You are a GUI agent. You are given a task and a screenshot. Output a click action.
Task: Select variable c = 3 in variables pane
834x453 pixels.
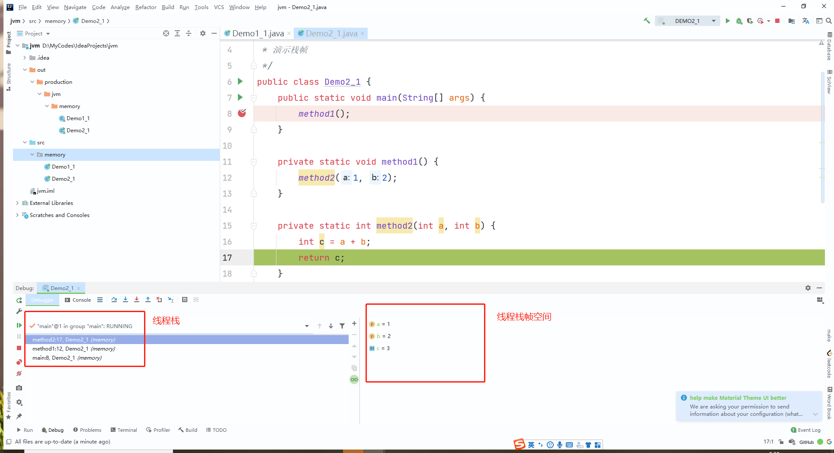coord(380,348)
